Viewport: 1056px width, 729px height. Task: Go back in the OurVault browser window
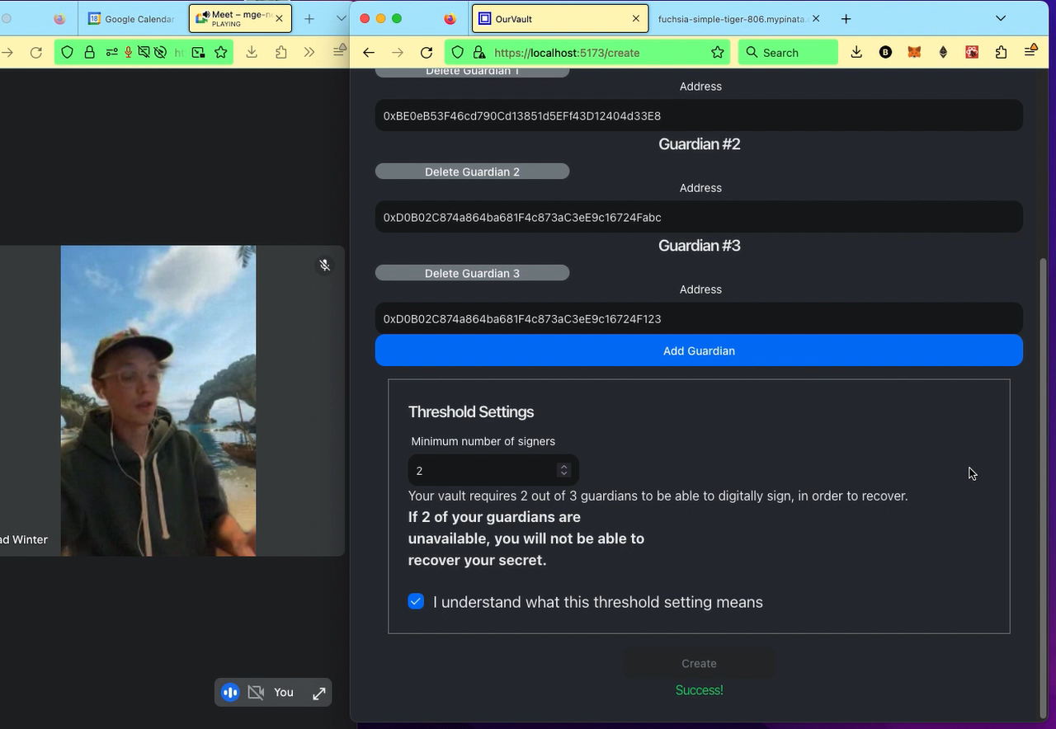coord(369,53)
